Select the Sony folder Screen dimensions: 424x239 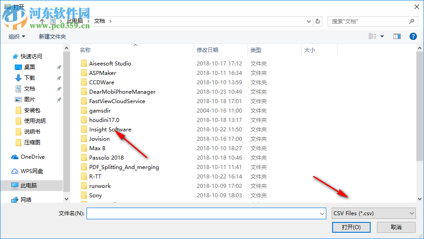tap(95, 196)
